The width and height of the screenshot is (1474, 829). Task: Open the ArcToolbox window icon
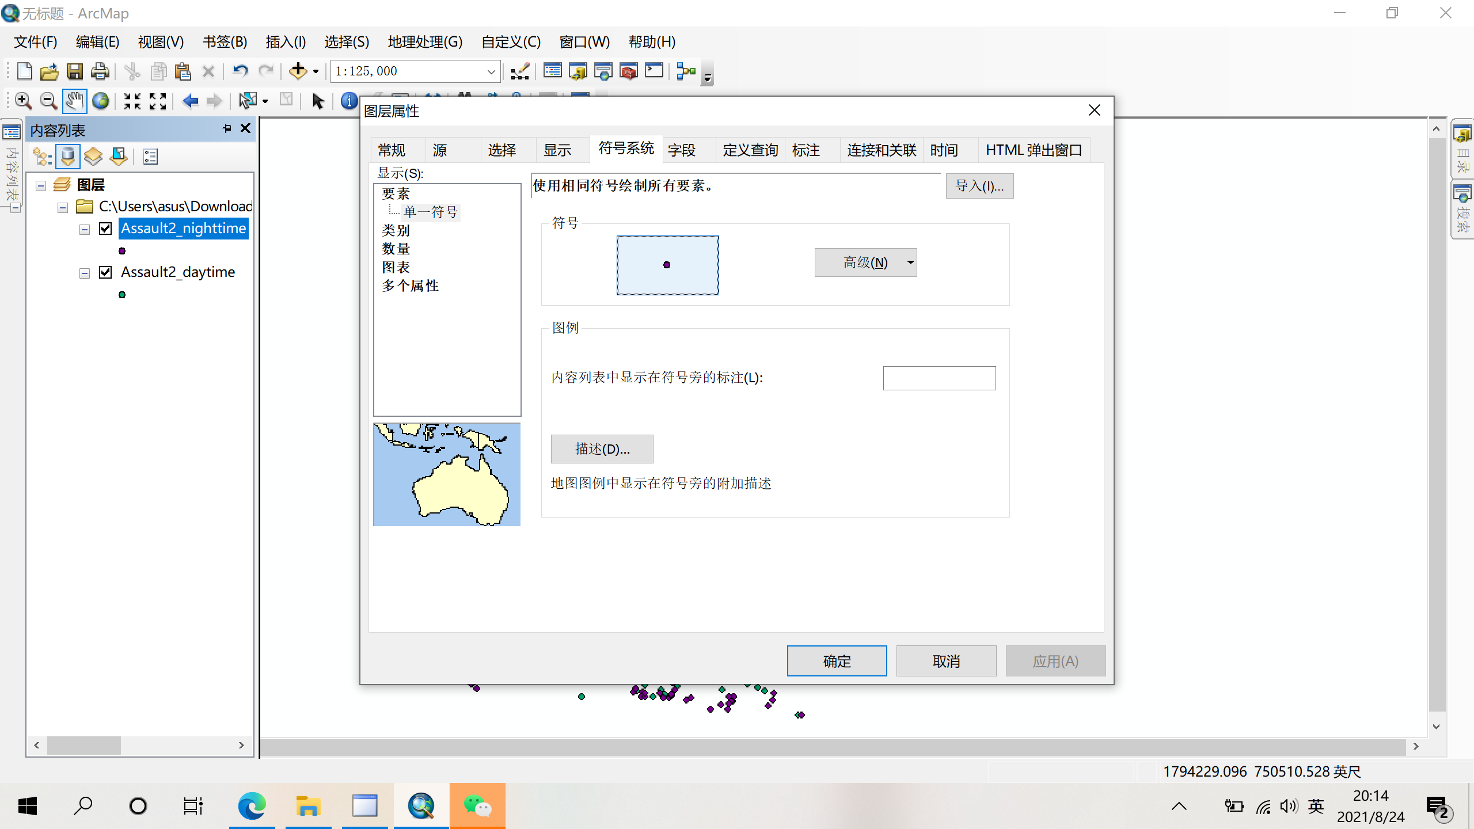coord(629,71)
